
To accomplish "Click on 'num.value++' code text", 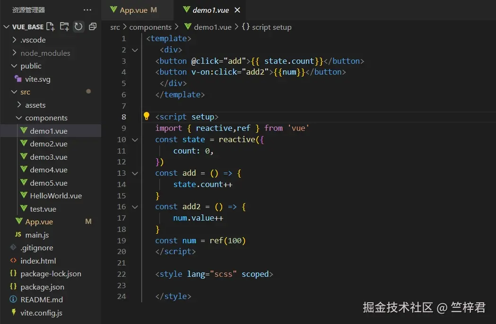I will point(198,218).
